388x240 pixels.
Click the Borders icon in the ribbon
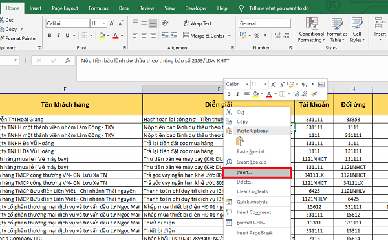[x=85, y=36]
